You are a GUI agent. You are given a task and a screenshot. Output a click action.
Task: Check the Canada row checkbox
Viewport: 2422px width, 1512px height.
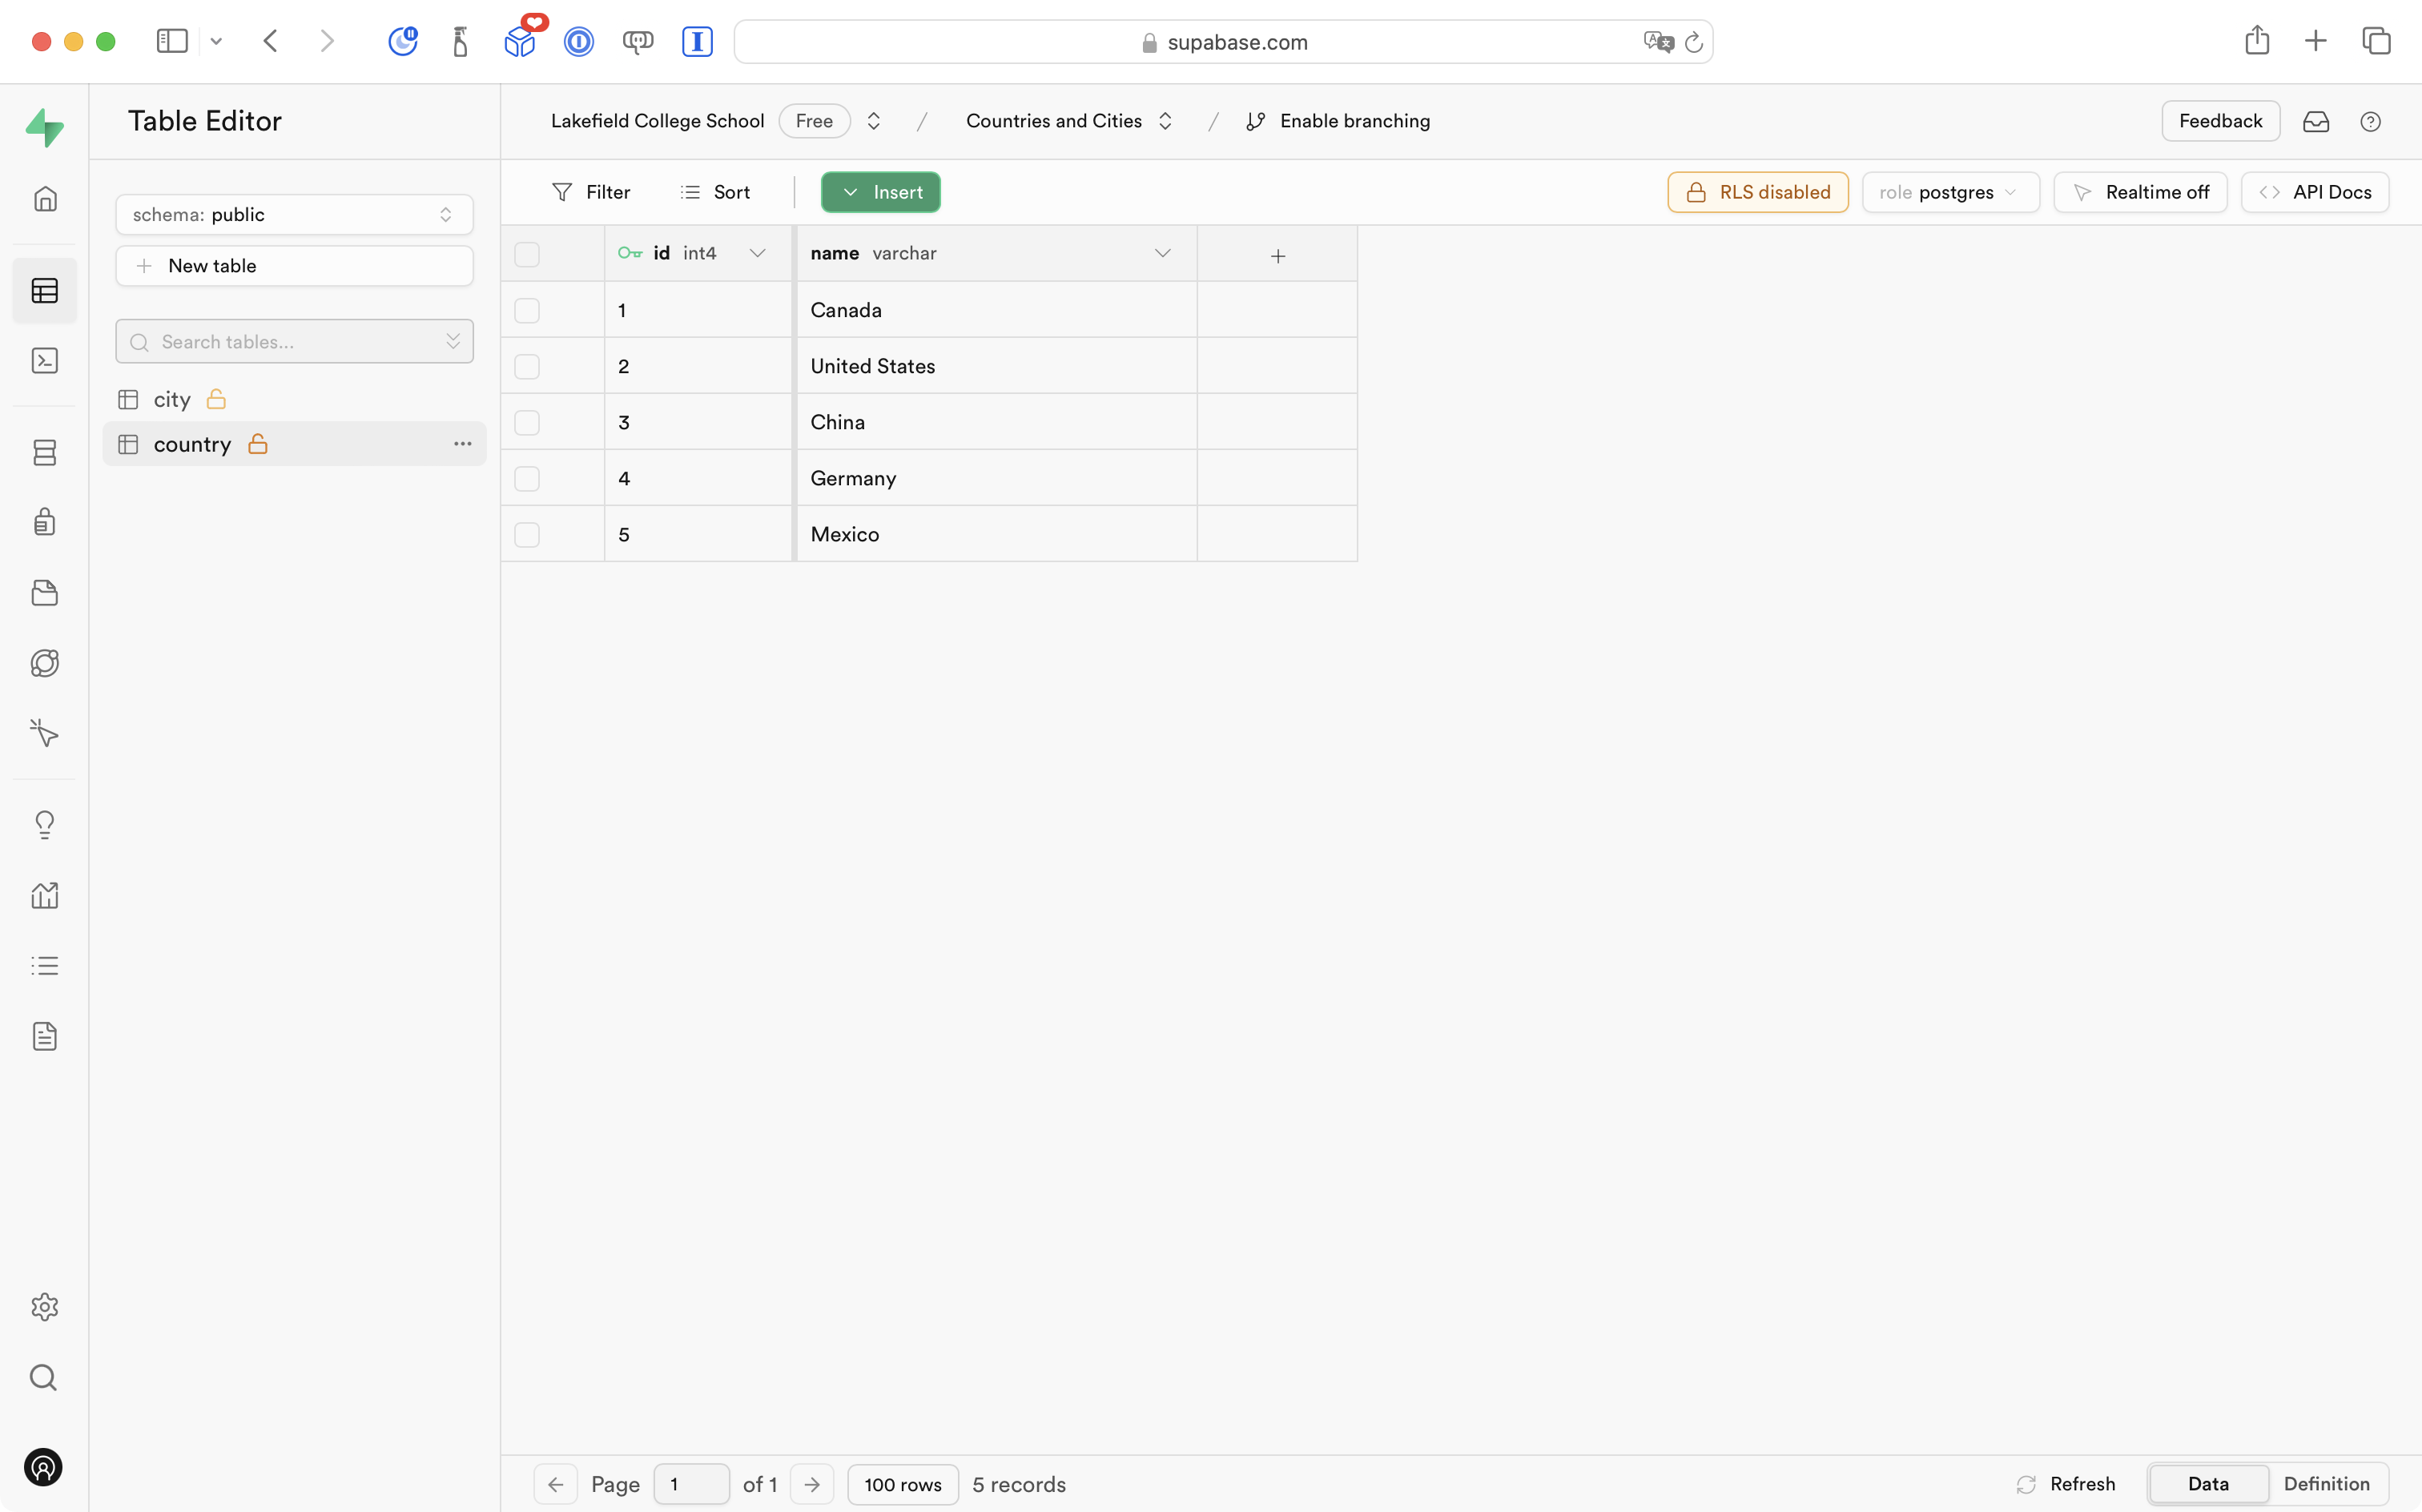(527, 311)
